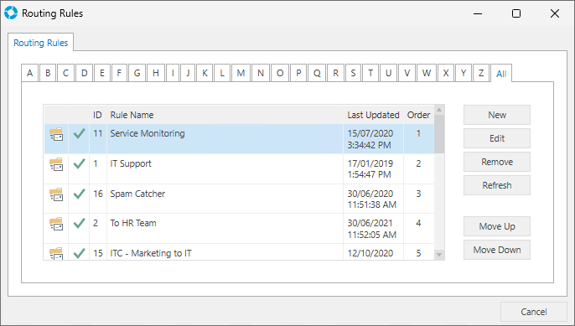The width and height of the screenshot is (575, 326).
Task: Select the letter M filter tab
Action: 241,73
